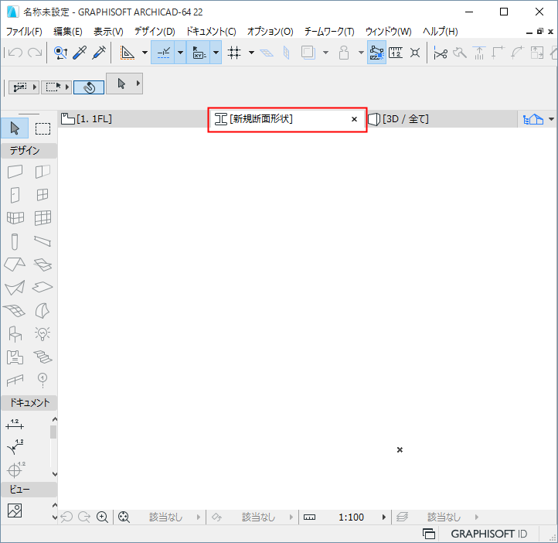Open Grid Snap options dropdown arrow
Image resolution: width=558 pixels, height=543 pixels.
tap(251, 53)
